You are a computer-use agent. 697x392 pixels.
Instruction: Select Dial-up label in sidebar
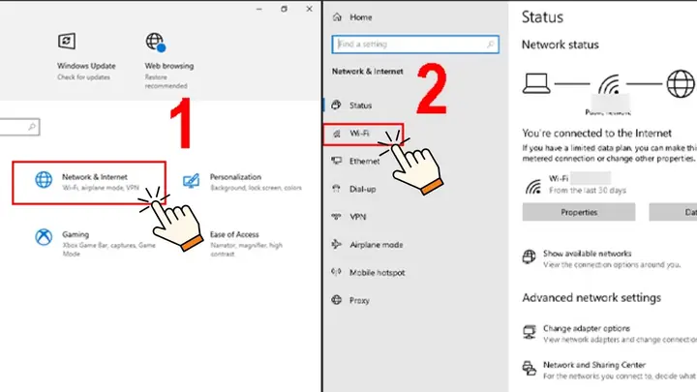pos(363,189)
